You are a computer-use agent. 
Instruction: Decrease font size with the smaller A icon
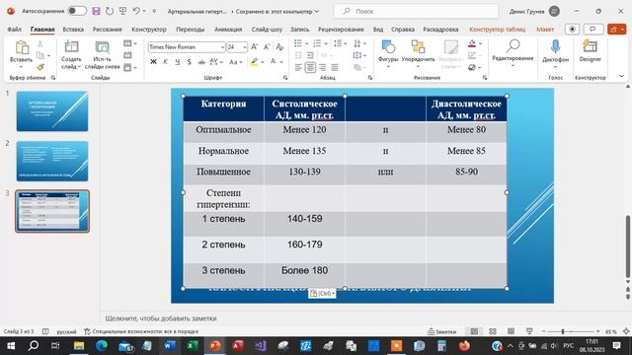[267, 47]
